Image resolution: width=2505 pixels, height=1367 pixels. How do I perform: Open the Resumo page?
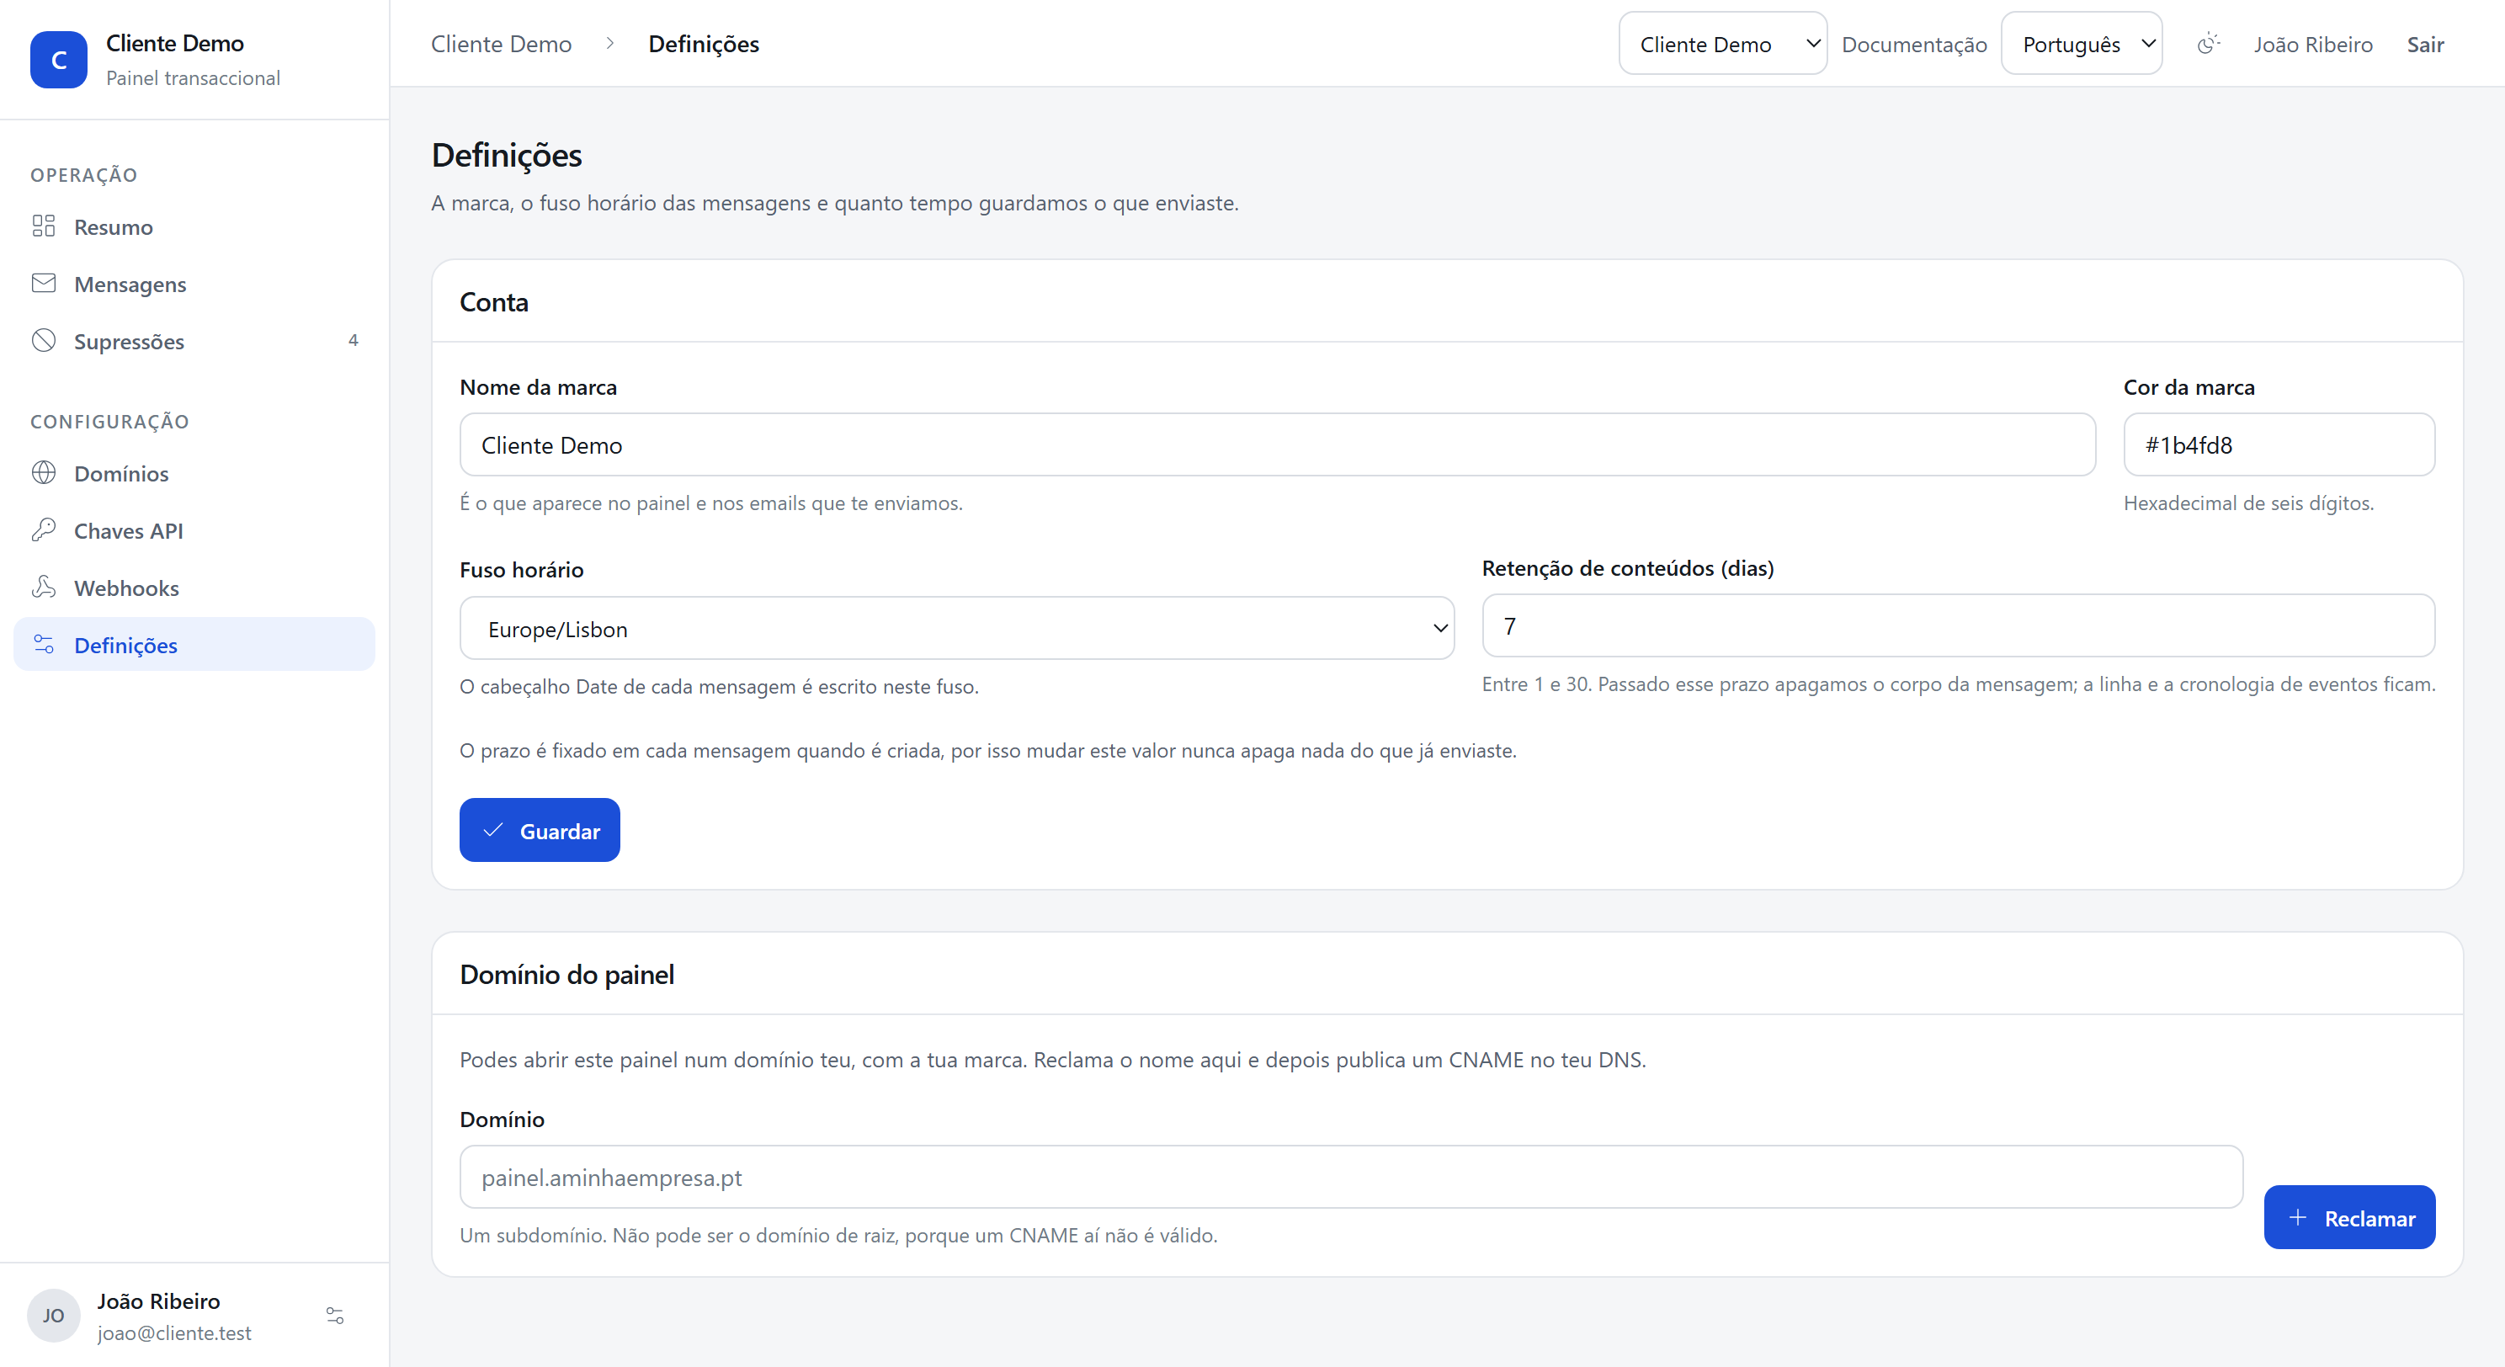(194, 226)
